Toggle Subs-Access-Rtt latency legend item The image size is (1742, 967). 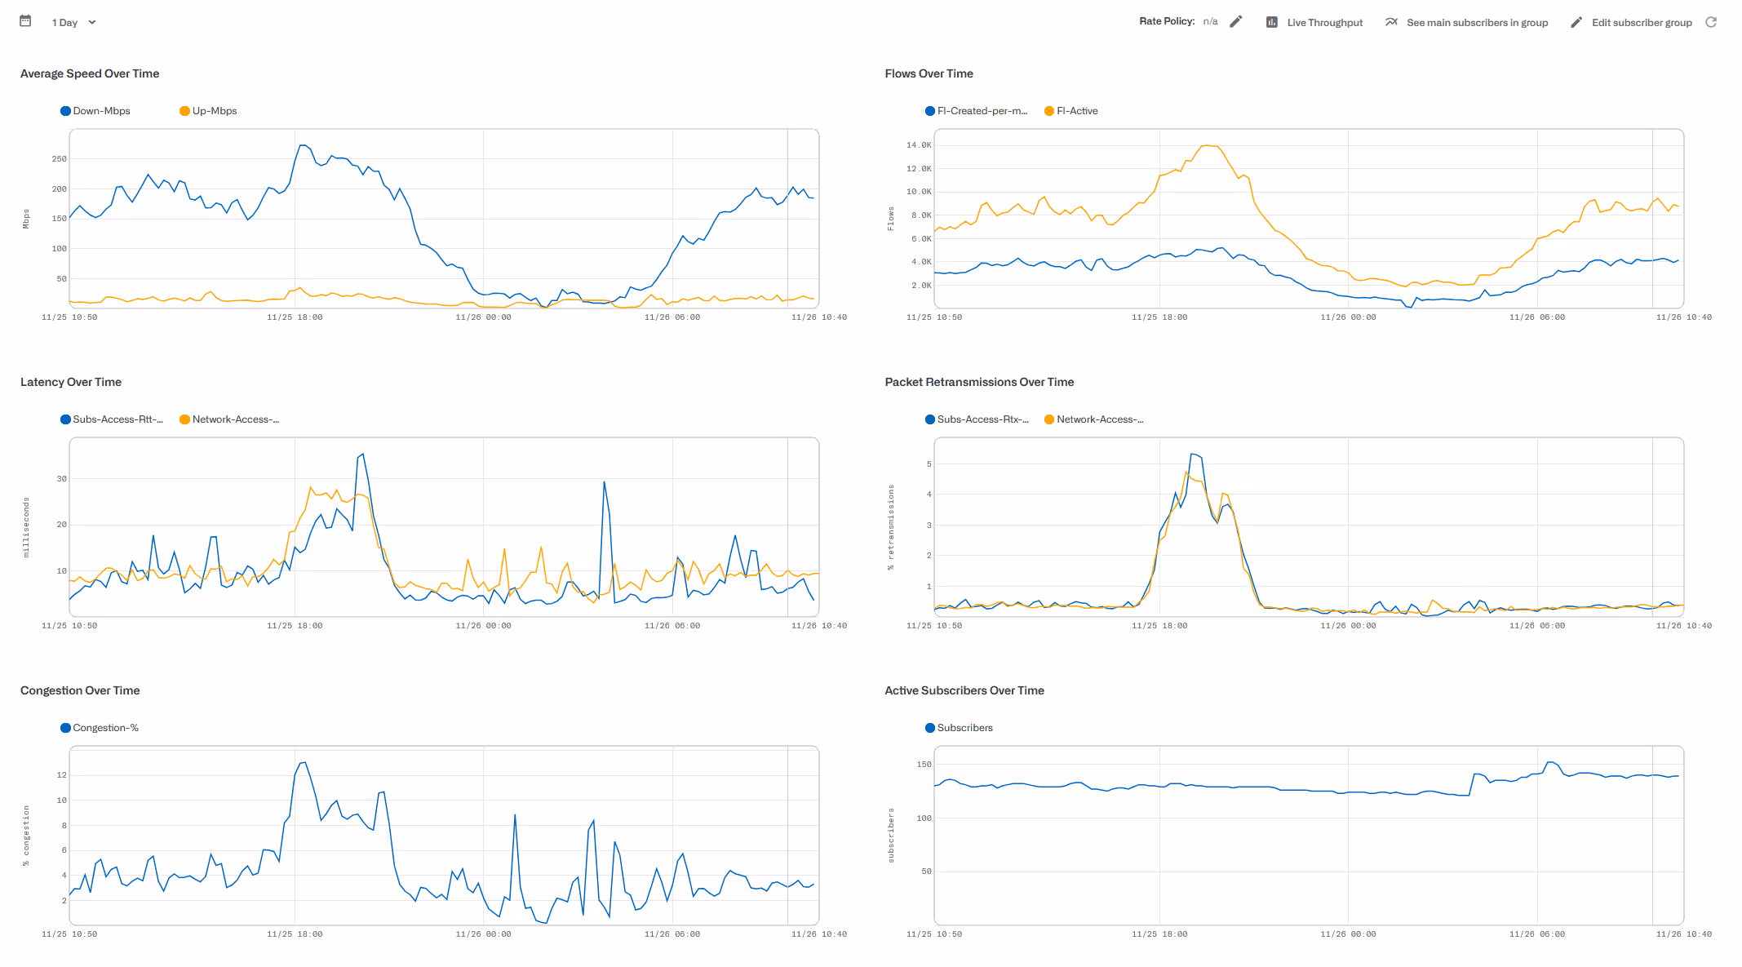pyautogui.click(x=117, y=419)
